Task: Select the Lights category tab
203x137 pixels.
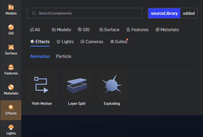Action: point(65,42)
